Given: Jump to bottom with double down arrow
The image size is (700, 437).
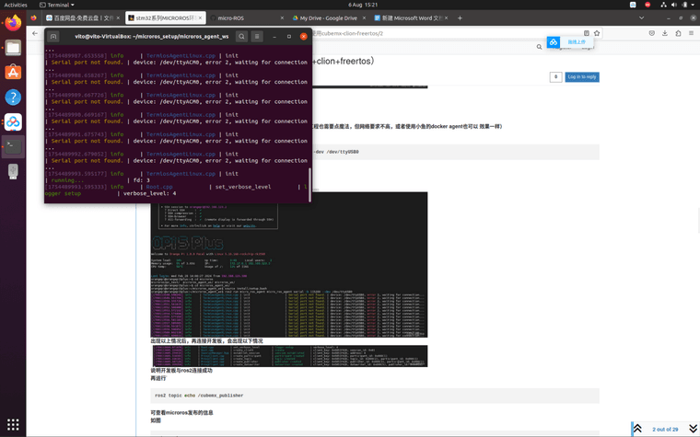Looking at the screenshot, I should point(693,429).
